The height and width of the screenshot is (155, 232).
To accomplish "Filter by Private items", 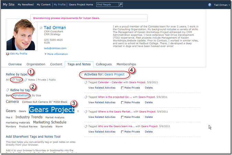I will click(x=42, y=80).
